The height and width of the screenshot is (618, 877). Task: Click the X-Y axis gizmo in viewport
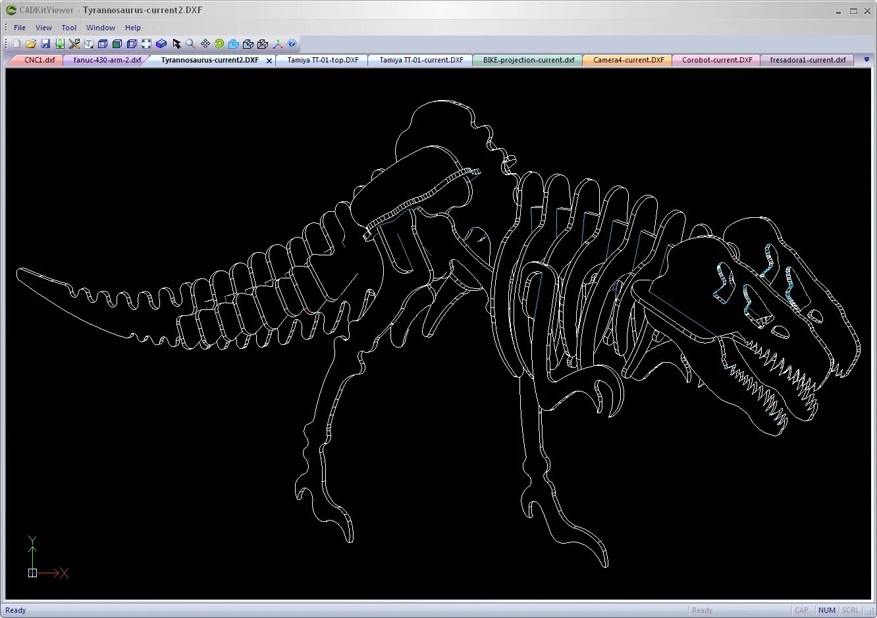48,557
